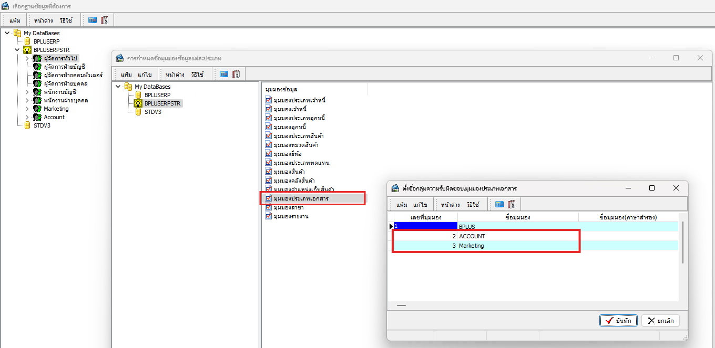Open the แก้ไข menu in the front dialog
715x348 pixels.
[x=420, y=205]
